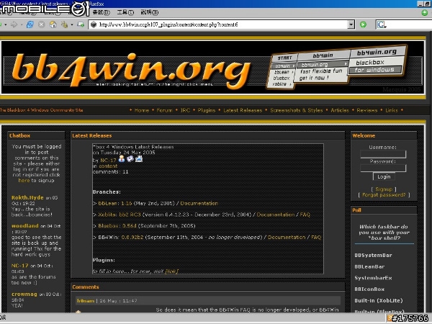The width and height of the screenshot is (432, 324).
Task: Click the Signup link
Action: 384,189
